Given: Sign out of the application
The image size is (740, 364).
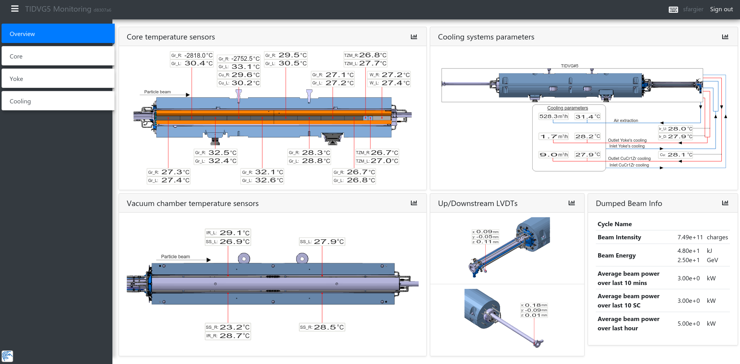Looking at the screenshot, I should pyautogui.click(x=721, y=9).
